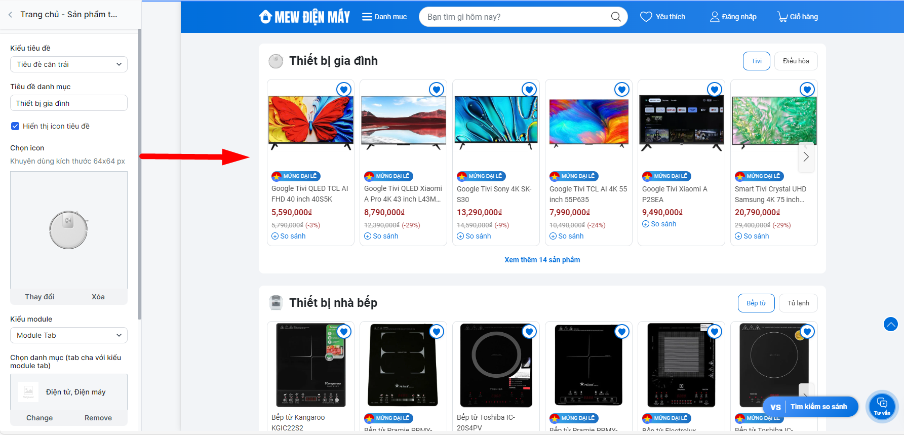Click the Xóa icon button
Image resolution: width=904 pixels, height=435 pixels.
[x=98, y=297]
